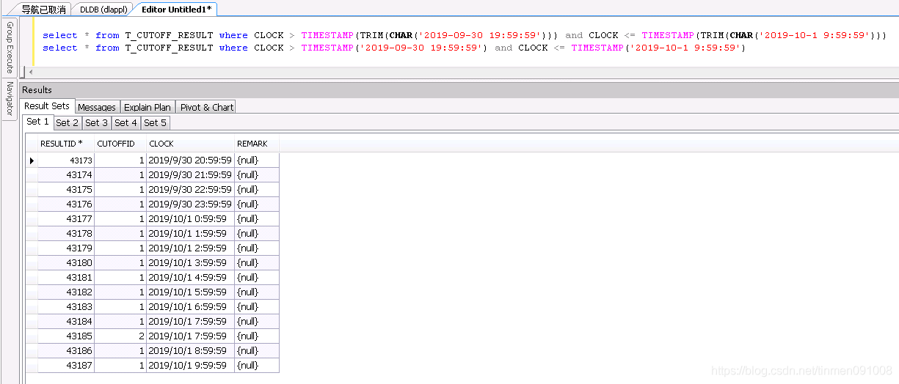The height and width of the screenshot is (384, 899).
Task: Open the Navigator side panel
Action: pyautogui.click(x=10, y=98)
